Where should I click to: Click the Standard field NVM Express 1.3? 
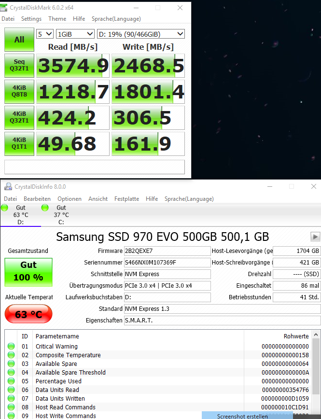pyautogui.click(x=223, y=308)
